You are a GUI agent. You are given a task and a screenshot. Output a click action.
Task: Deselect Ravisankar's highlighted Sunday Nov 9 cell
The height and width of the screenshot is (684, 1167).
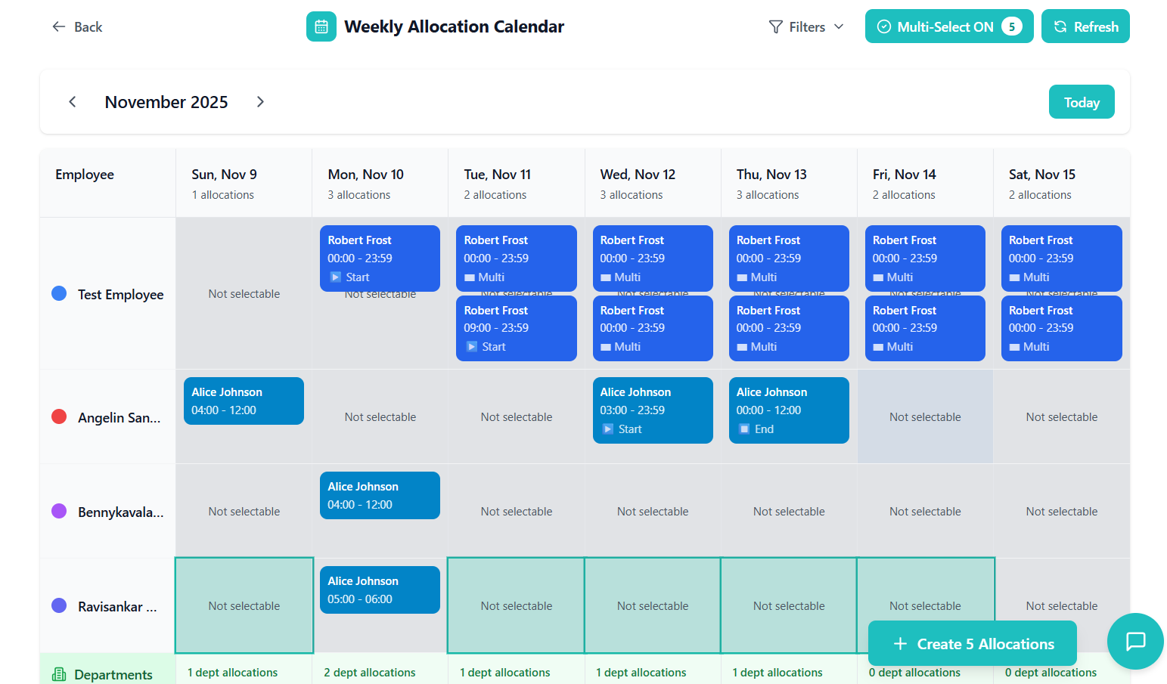point(244,605)
